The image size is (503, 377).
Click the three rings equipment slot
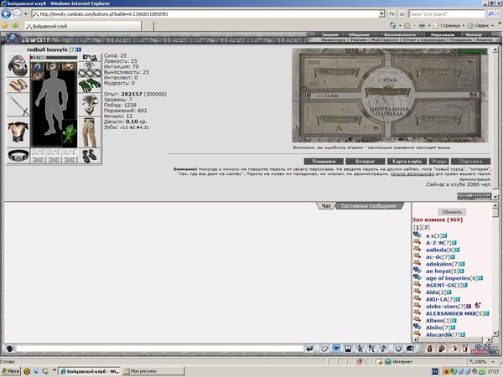coord(90,74)
